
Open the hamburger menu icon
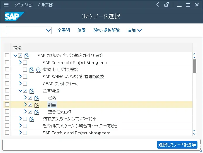[x=6, y=5]
